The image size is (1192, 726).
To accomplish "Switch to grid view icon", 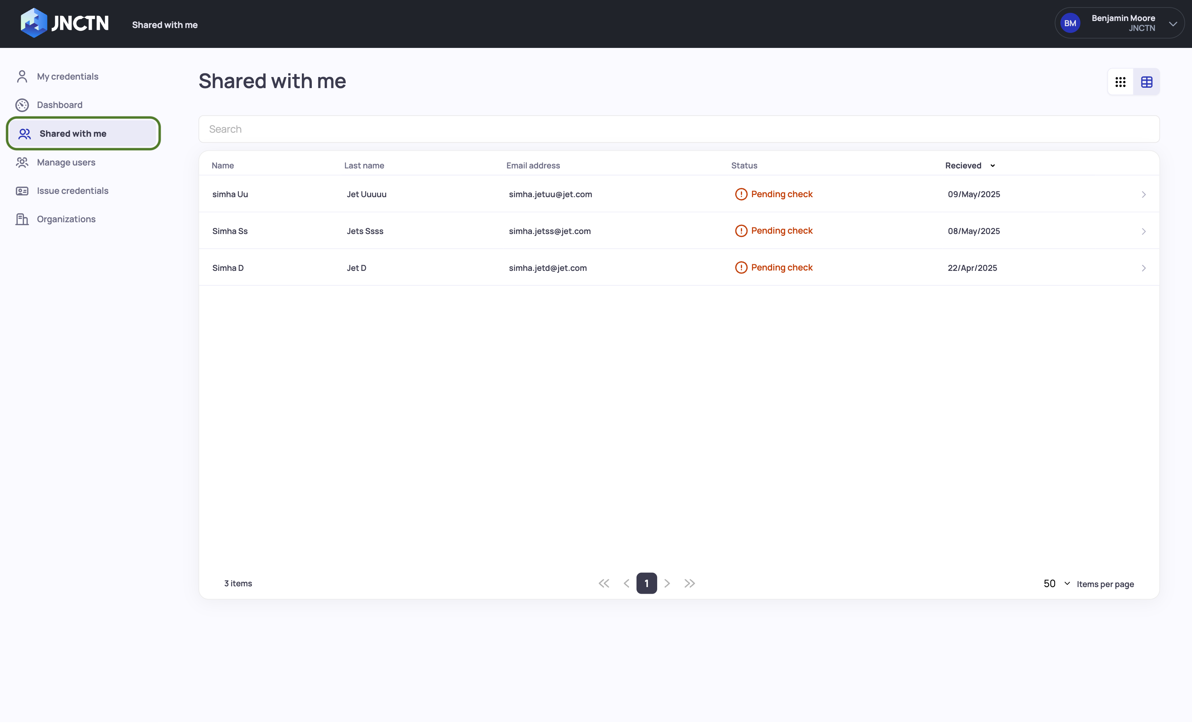I will pyautogui.click(x=1120, y=82).
